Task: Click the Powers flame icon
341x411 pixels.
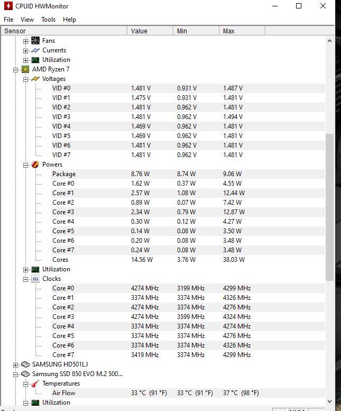Action: 35,165
